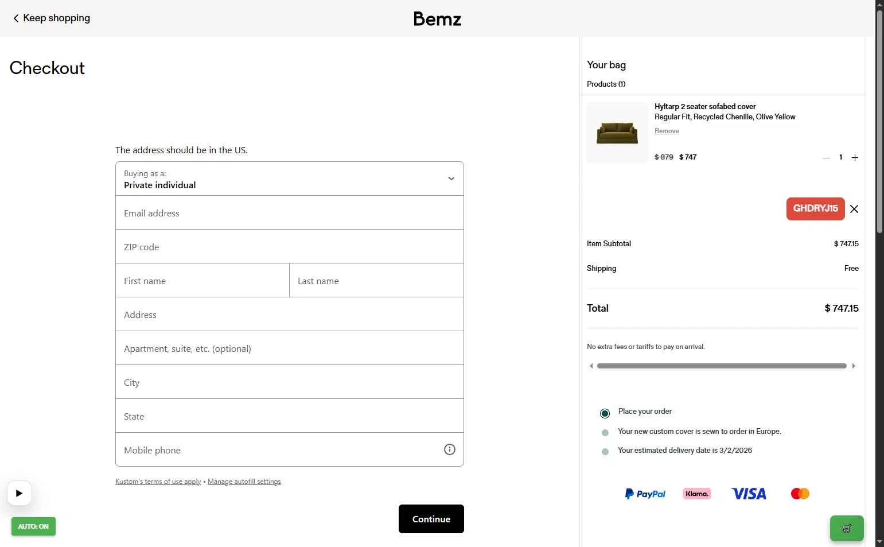Click the Products (1) label
Screen dimensions: 884x547
(x=606, y=84)
